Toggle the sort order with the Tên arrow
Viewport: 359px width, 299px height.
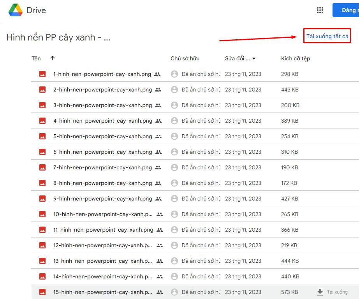(x=52, y=58)
